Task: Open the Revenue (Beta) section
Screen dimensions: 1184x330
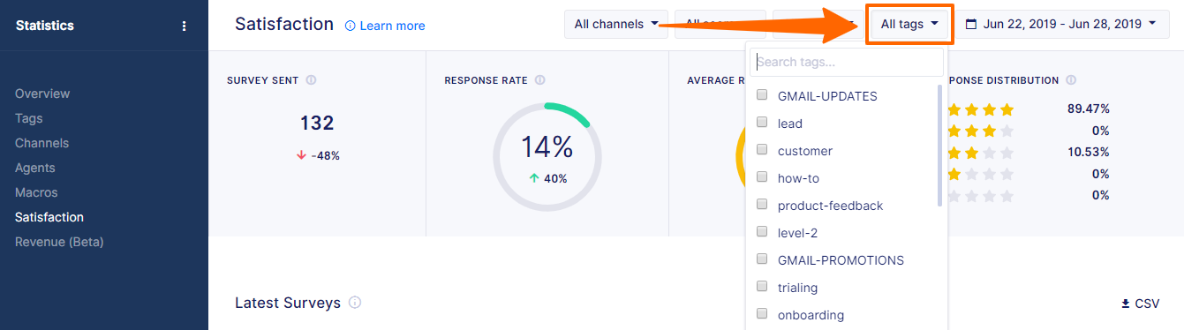Action: (x=59, y=242)
